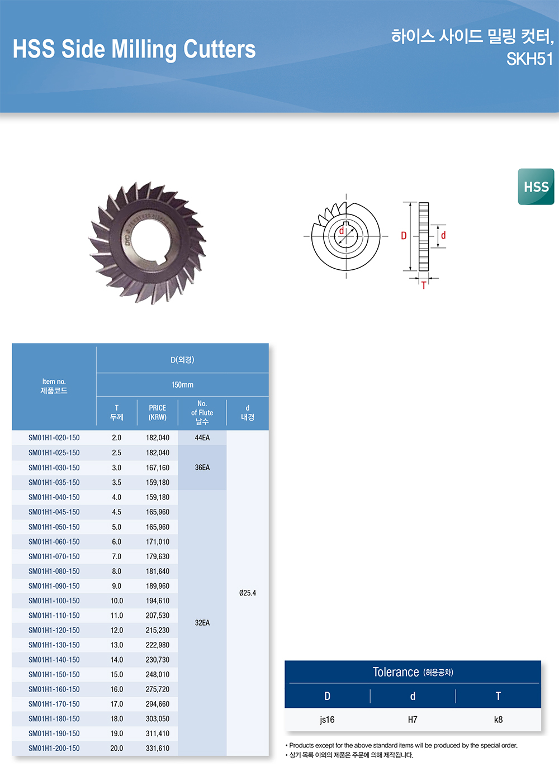Click the price 331,610
The height and width of the screenshot is (767, 559).
click(158, 749)
